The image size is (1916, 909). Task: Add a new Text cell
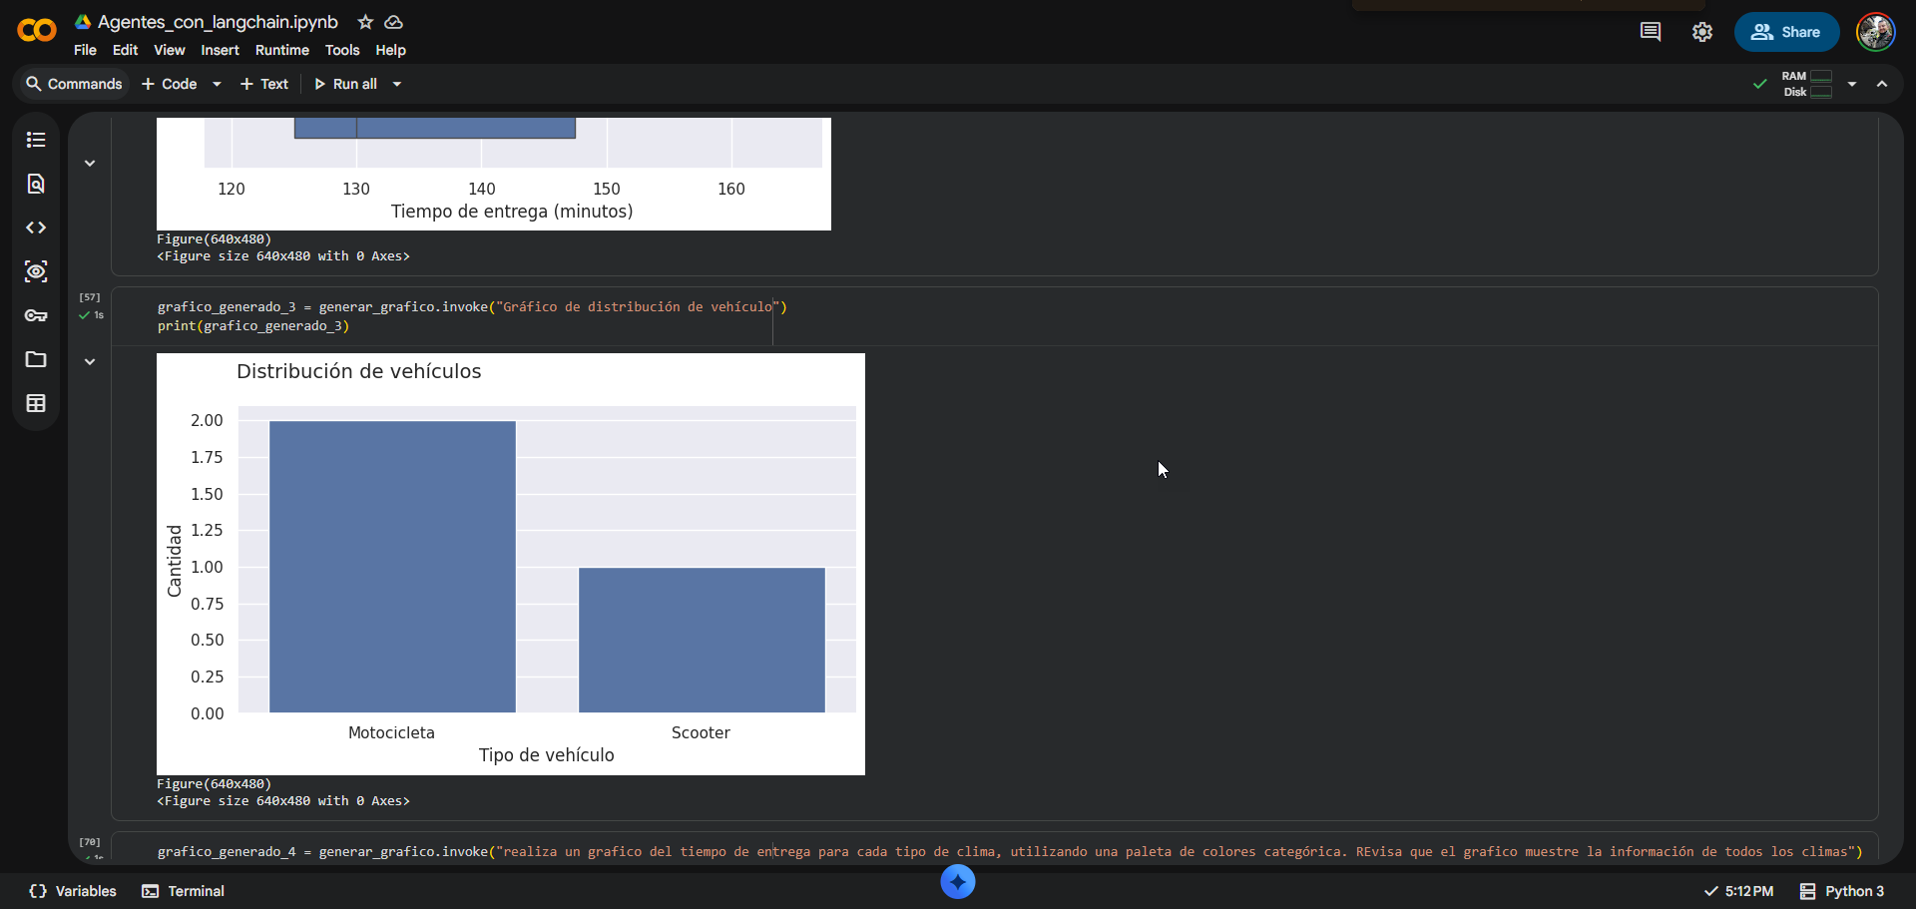click(264, 84)
